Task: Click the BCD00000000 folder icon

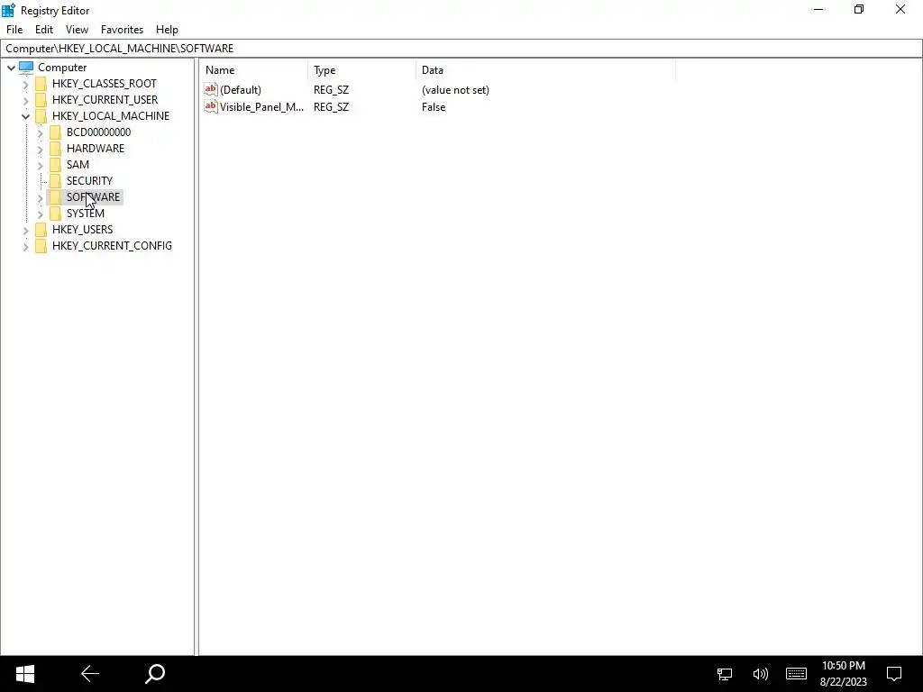Action: (55, 132)
